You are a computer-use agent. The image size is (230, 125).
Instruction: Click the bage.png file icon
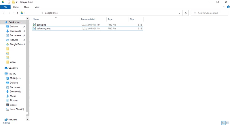(34, 25)
